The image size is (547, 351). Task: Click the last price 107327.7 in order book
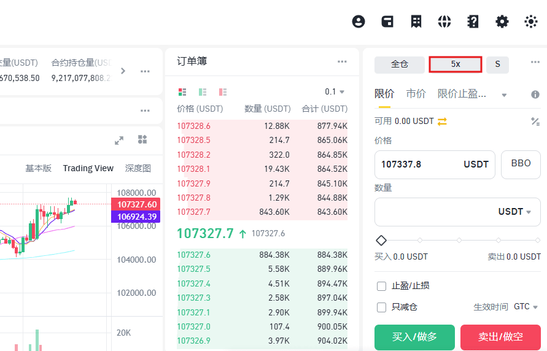pyautogui.click(x=205, y=234)
